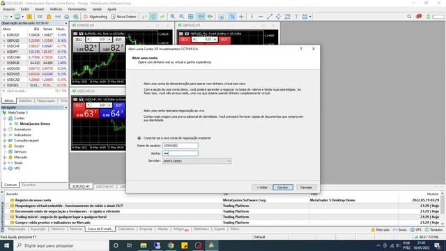Switch to bar chart icon
The width and height of the screenshot is (446, 251).
144,17
